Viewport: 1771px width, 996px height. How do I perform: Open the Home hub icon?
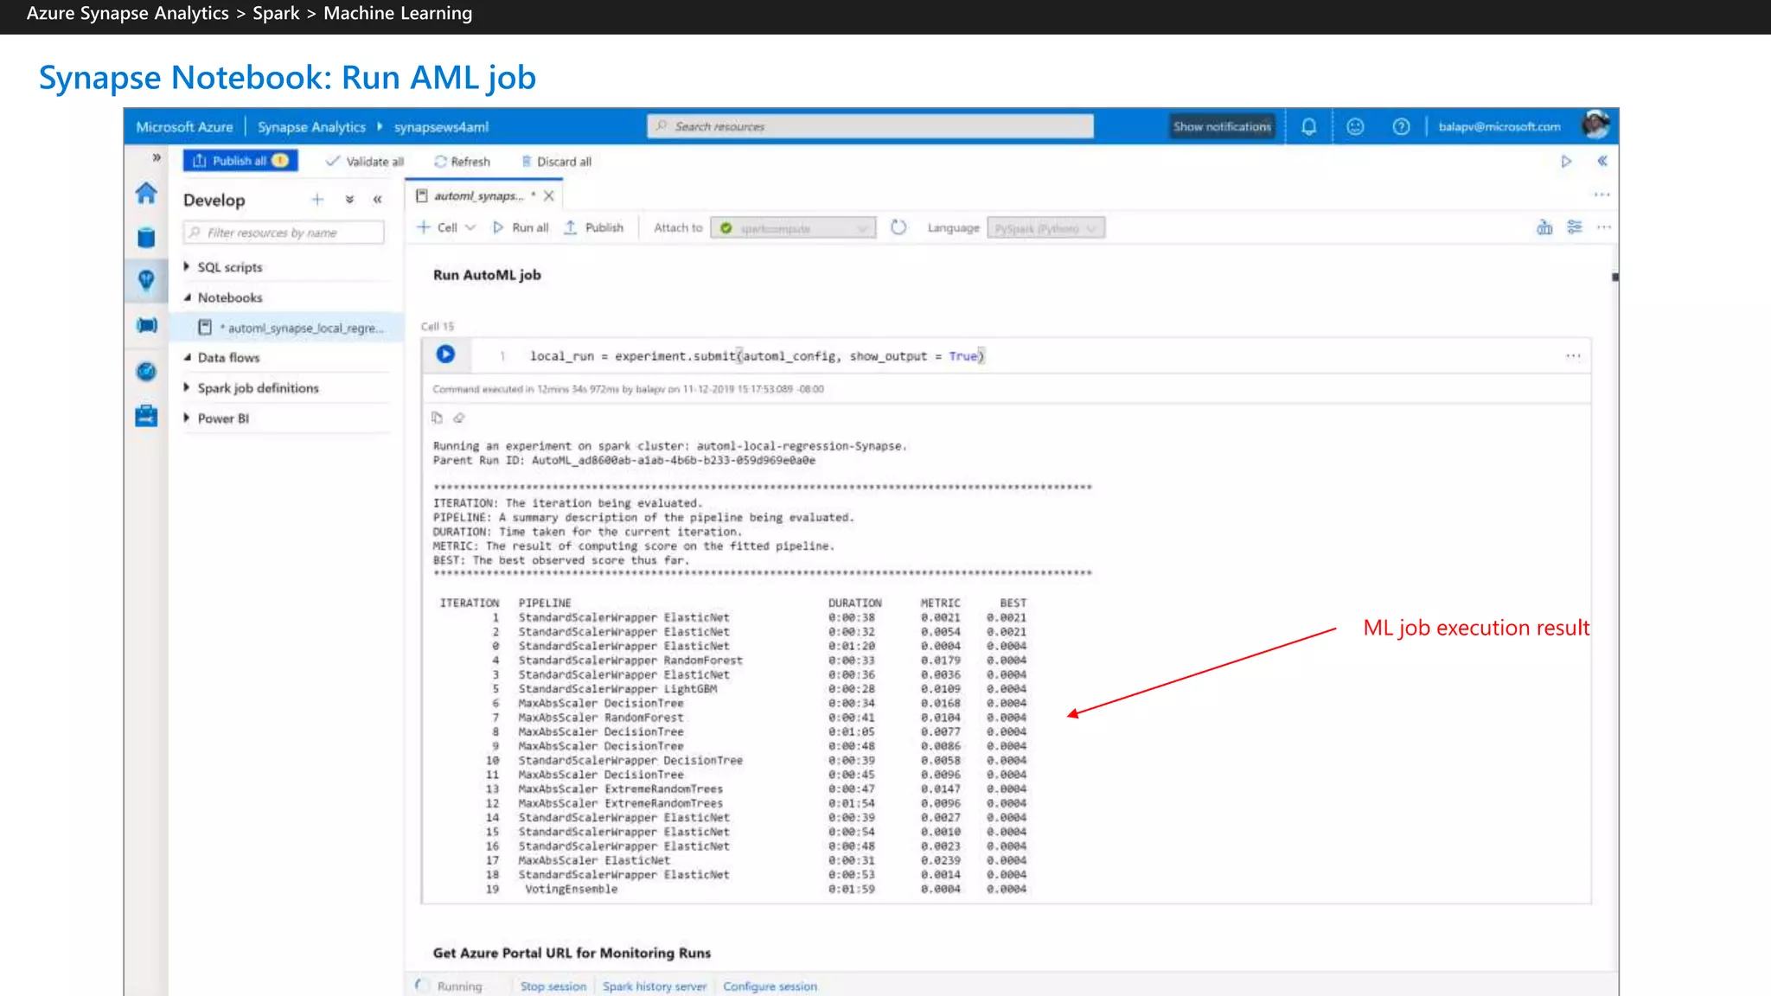[146, 194]
